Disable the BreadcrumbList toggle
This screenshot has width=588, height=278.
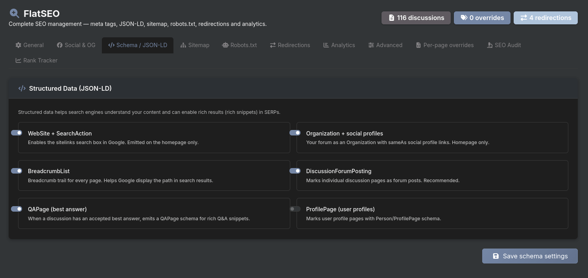[17, 171]
